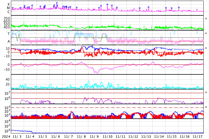Screen dimensions: 209x139
Task: Click the 600 axis label
Action: (7, 21)
